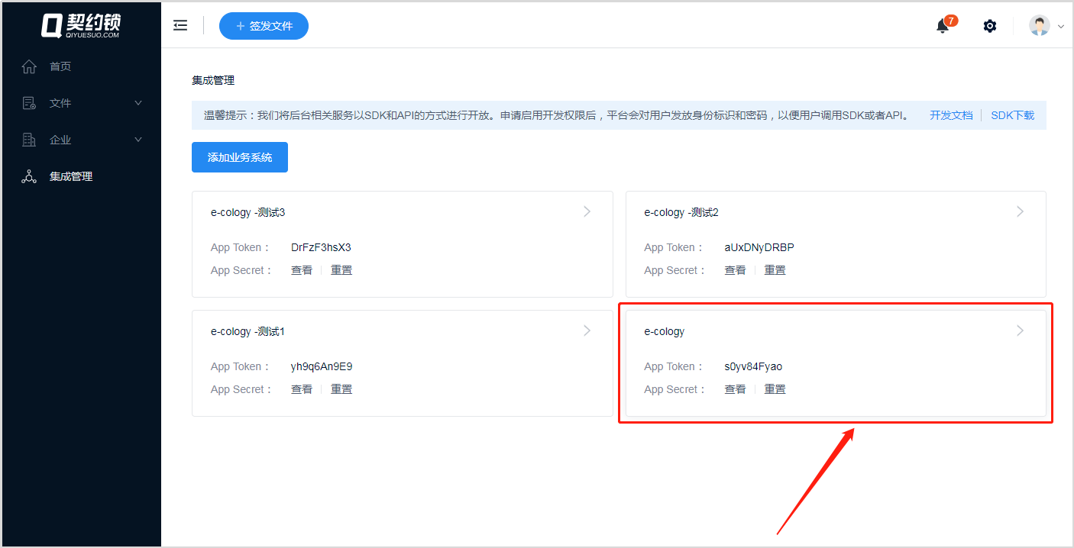Open the e-cology card arrow
Viewport: 1074px width, 548px height.
[1020, 330]
